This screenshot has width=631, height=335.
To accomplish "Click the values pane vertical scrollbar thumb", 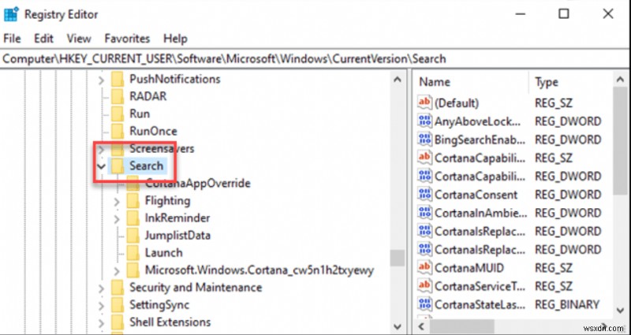I will click(x=620, y=141).
